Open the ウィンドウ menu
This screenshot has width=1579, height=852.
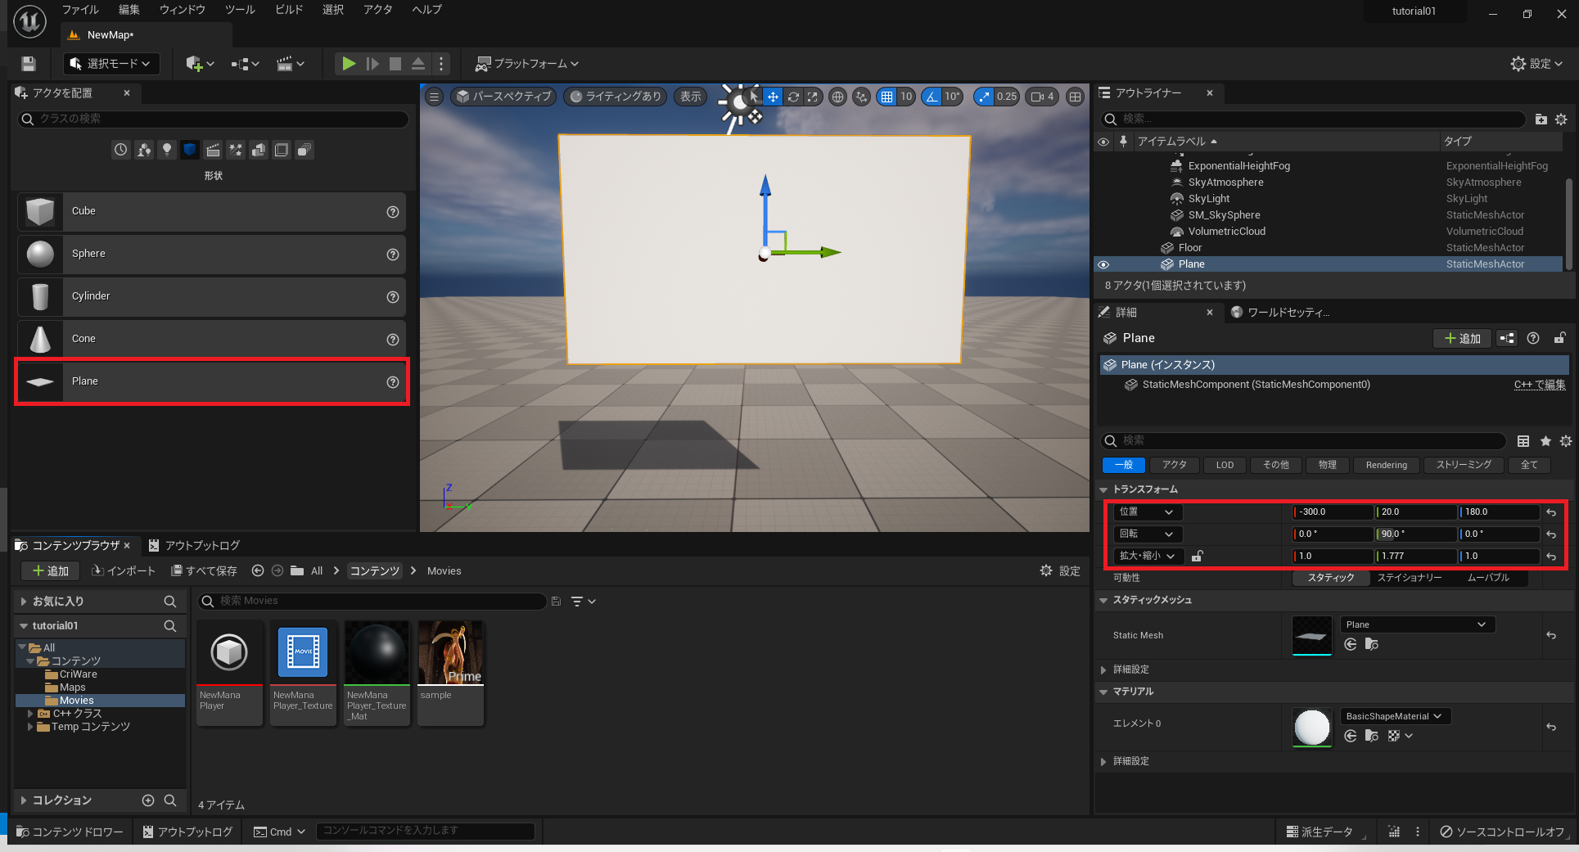pos(182,10)
